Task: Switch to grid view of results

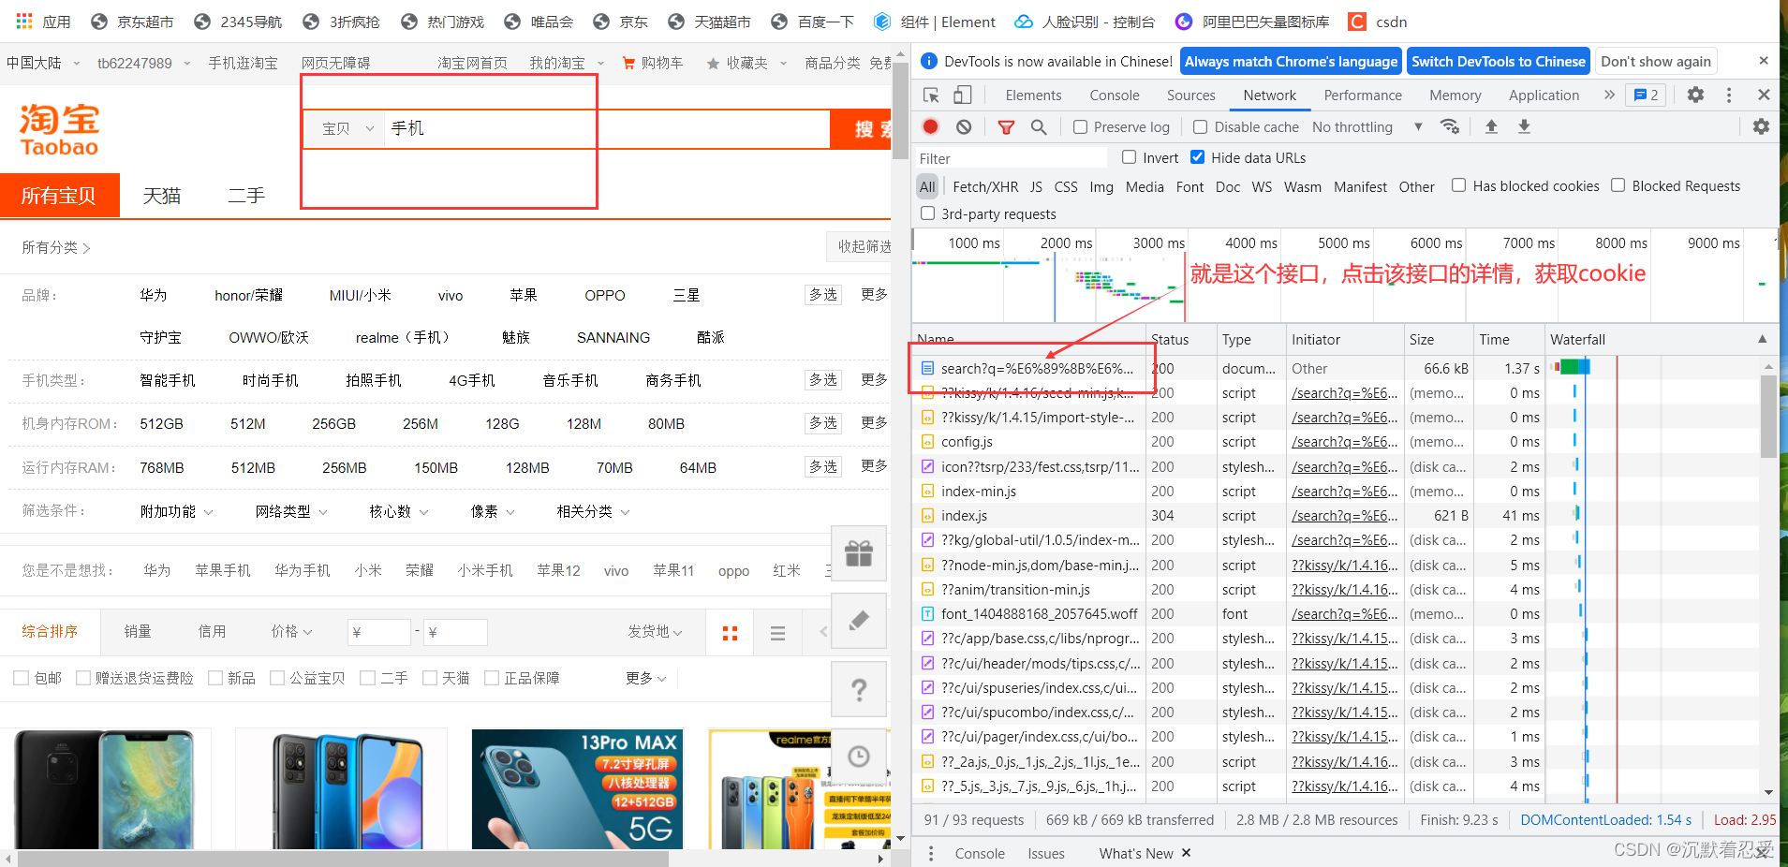Action: 731,633
